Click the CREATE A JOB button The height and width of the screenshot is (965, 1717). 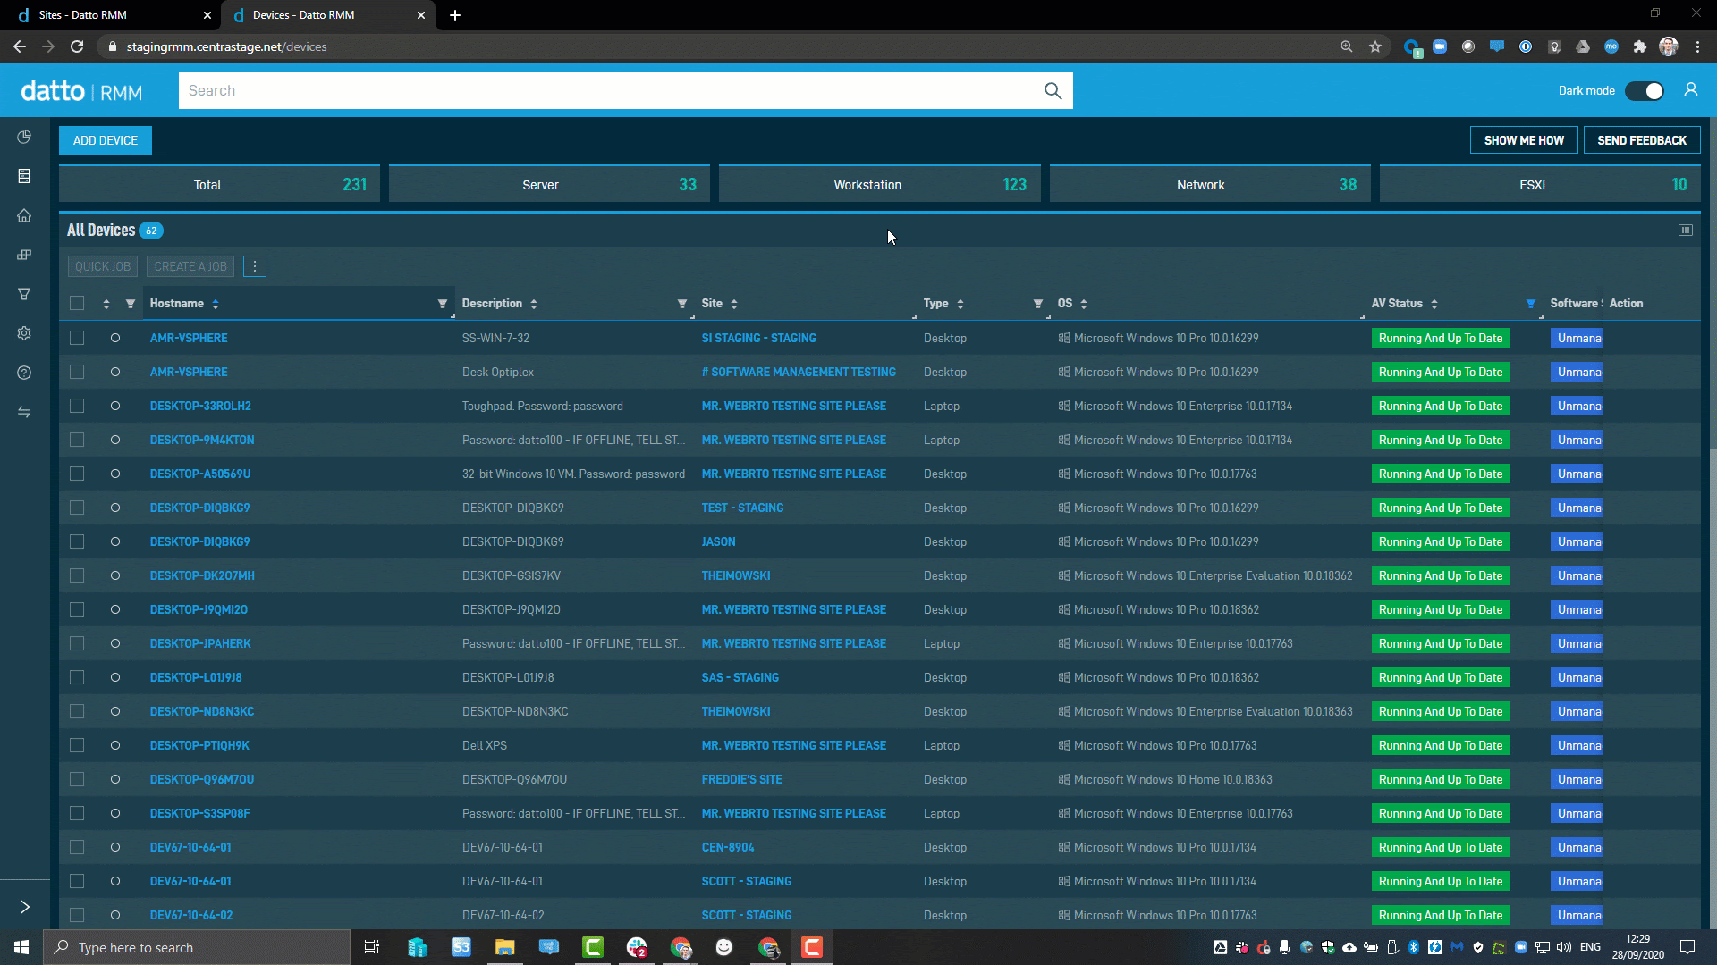point(190,266)
